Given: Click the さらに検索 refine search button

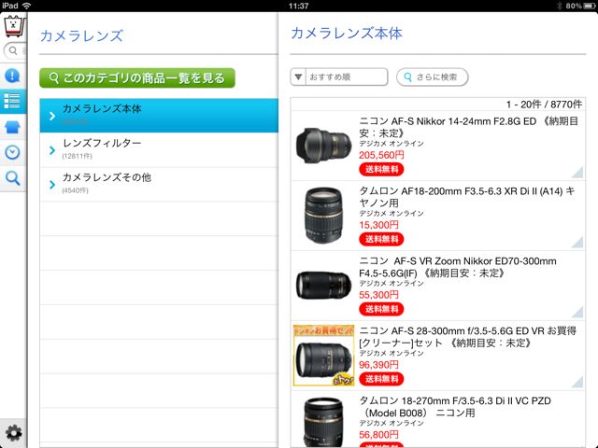Looking at the screenshot, I should tap(432, 77).
